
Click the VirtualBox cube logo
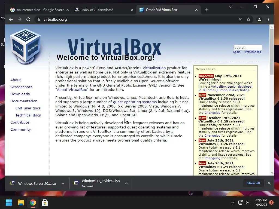click(25, 47)
